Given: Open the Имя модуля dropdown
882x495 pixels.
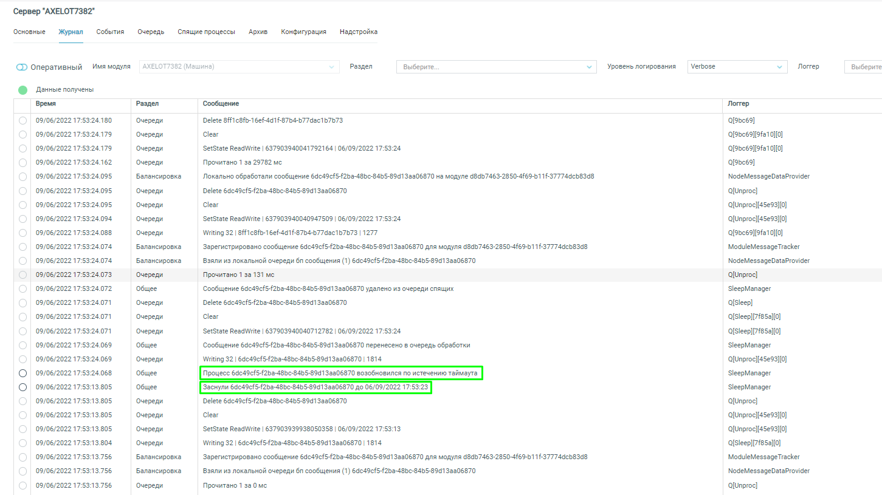Looking at the screenshot, I should [239, 67].
